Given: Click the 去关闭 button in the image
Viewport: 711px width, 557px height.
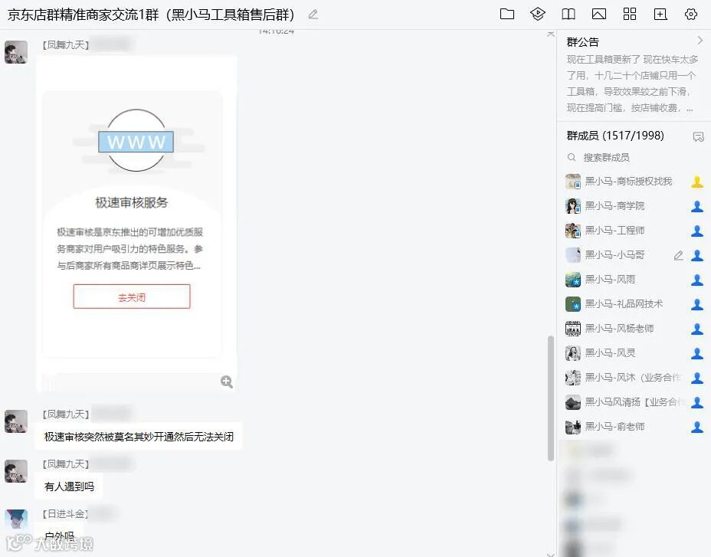Looking at the screenshot, I should pos(132,297).
